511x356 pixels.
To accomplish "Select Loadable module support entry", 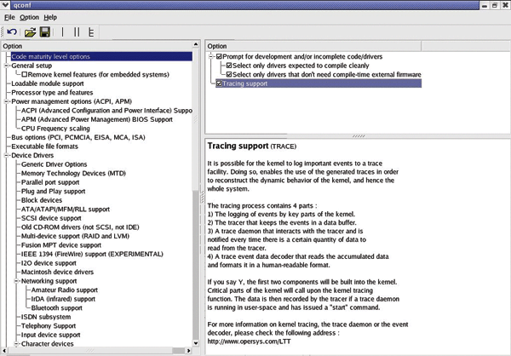I will pyautogui.click(x=46, y=83).
